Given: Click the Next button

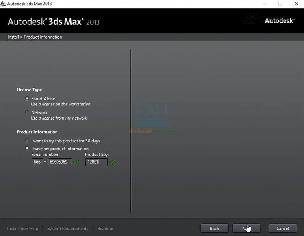Looking at the screenshot, I should point(247,229).
